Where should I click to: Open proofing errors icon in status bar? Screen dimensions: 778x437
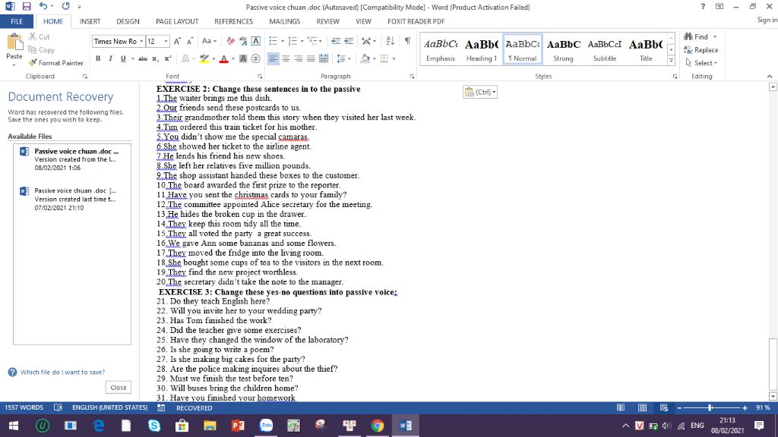[58, 407]
